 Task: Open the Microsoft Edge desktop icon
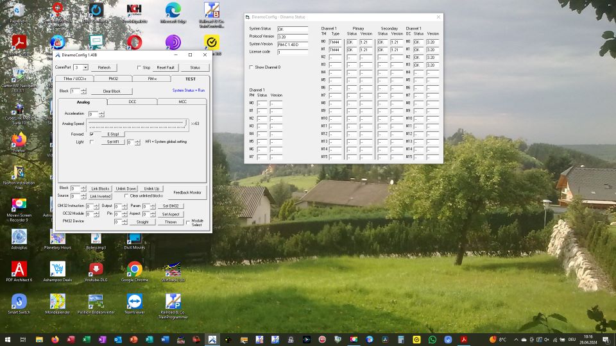pyautogui.click(x=173, y=11)
